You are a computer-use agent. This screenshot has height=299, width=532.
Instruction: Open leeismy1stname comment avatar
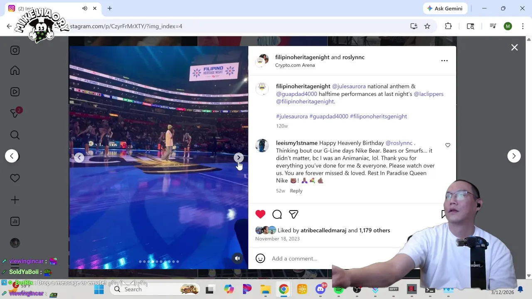pyautogui.click(x=262, y=145)
